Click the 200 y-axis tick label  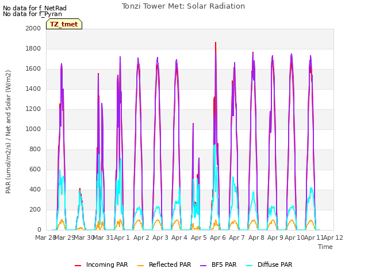click(35, 209)
